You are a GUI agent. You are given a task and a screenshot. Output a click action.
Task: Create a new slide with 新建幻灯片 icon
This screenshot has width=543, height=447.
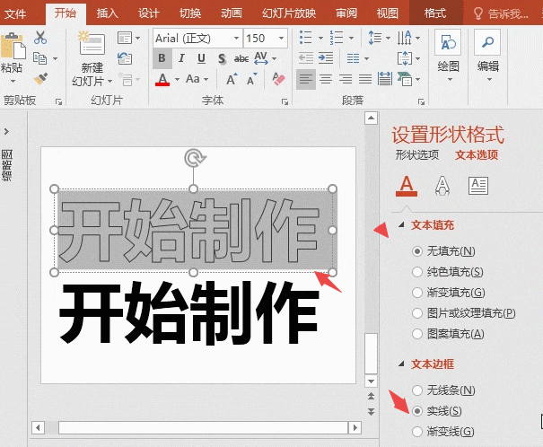92,43
